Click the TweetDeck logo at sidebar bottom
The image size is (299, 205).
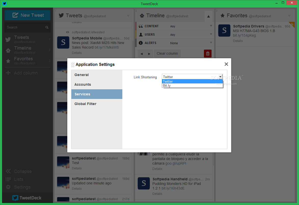27,198
